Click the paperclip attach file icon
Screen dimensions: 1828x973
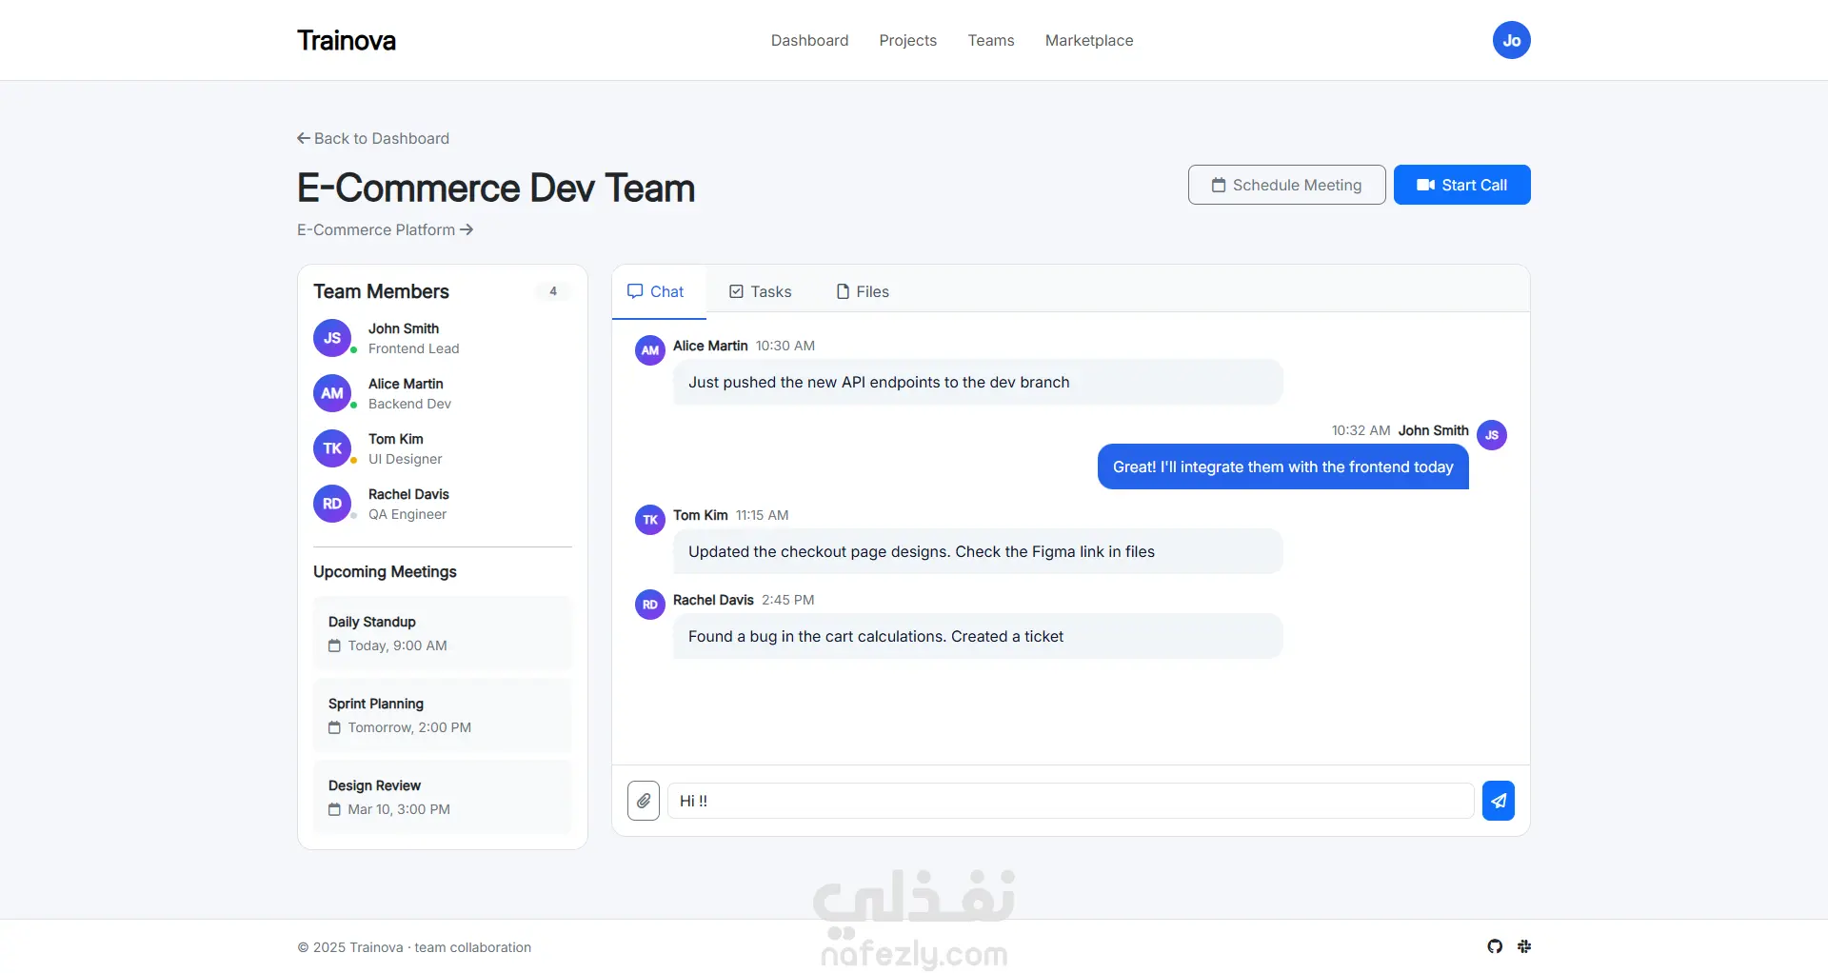pyautogui.click(x=644, y=801)
